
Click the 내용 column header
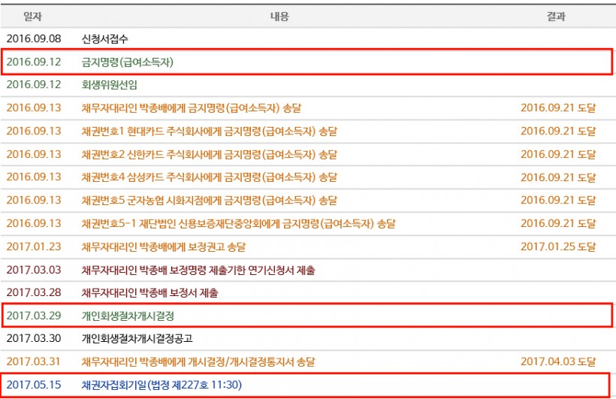click(x=279, y=17)
